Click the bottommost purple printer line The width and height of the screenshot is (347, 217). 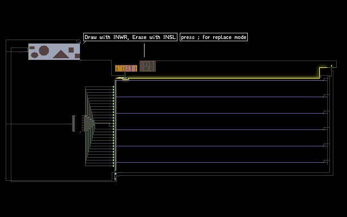pyautogui.click(x=220, y=163)
